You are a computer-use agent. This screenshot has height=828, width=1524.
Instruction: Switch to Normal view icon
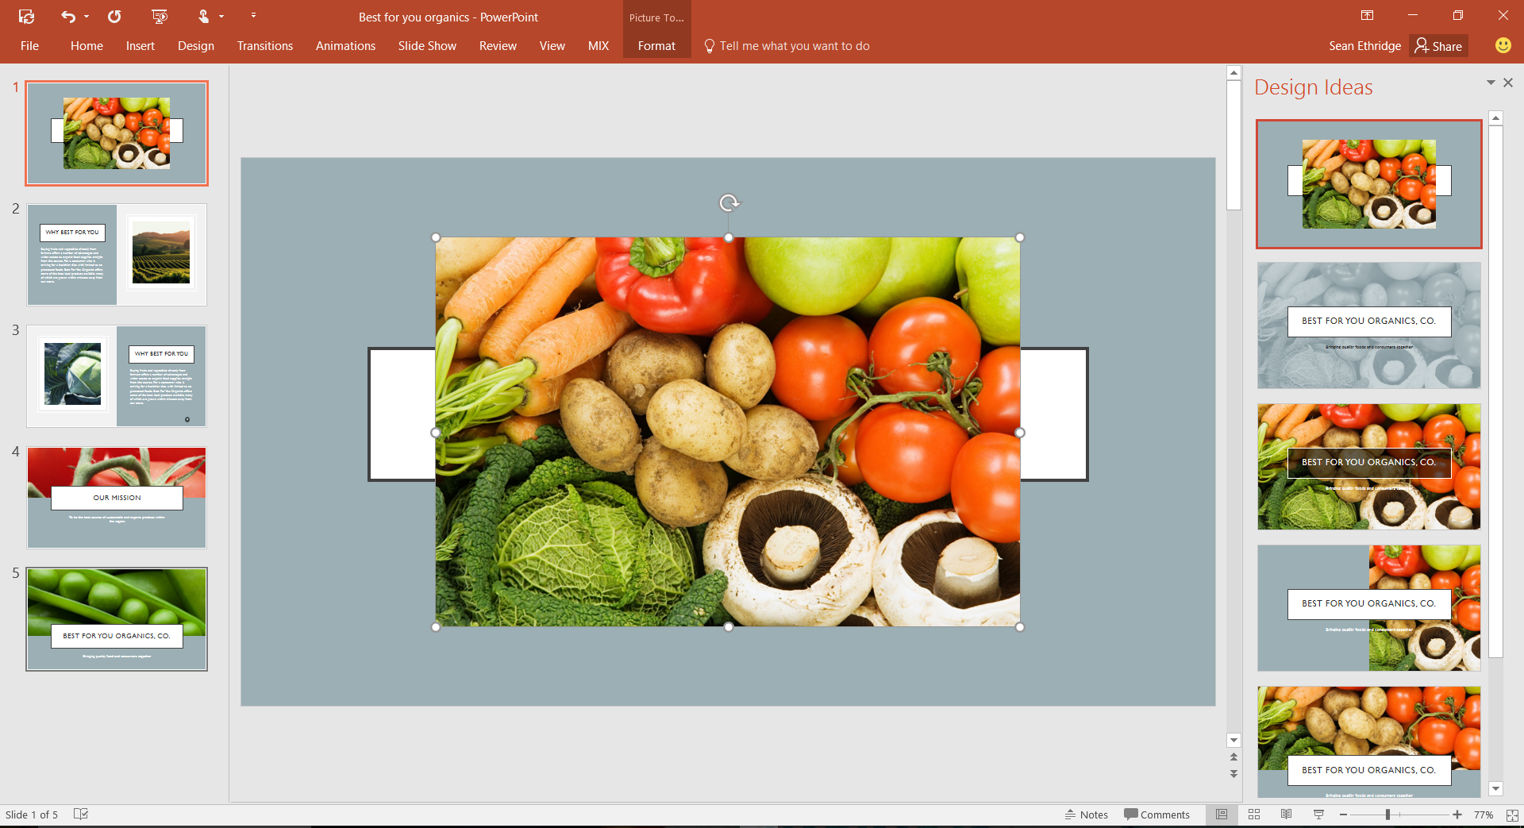coord(1222,815)
